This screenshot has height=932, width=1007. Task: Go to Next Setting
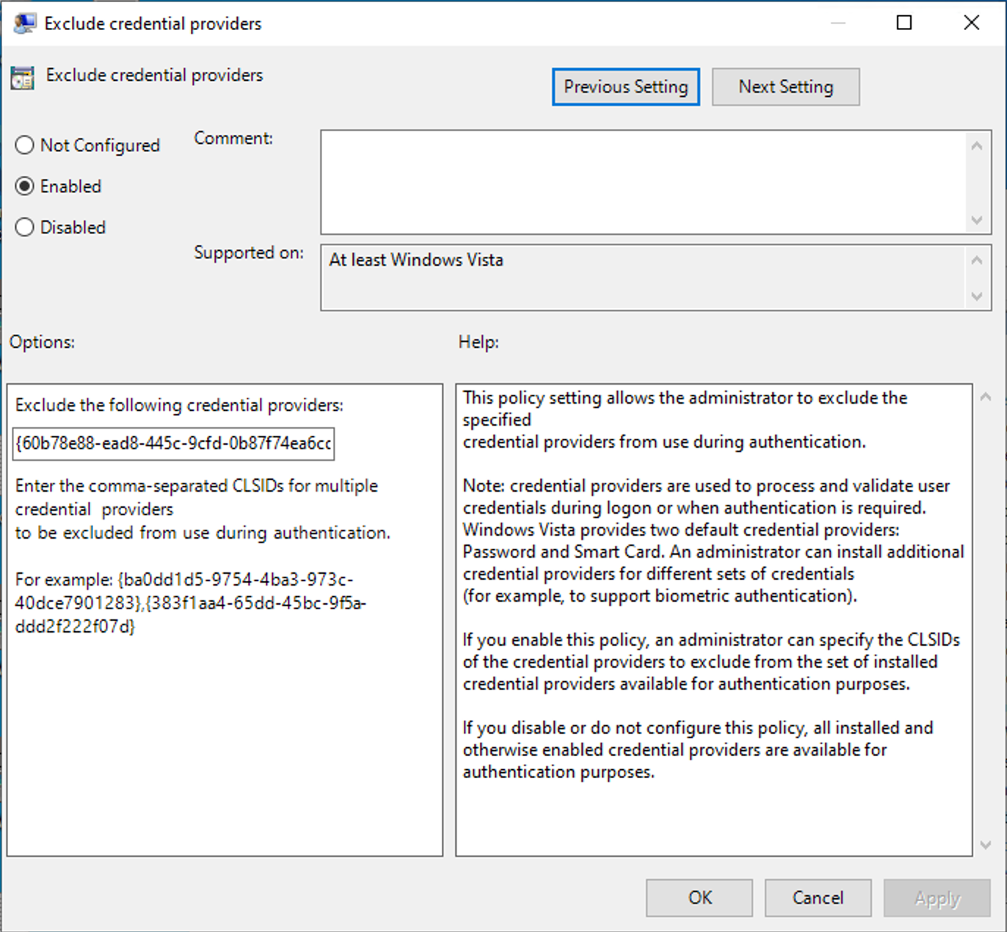pos(786,87)
